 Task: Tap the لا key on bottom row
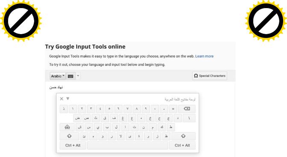[120, 137]
